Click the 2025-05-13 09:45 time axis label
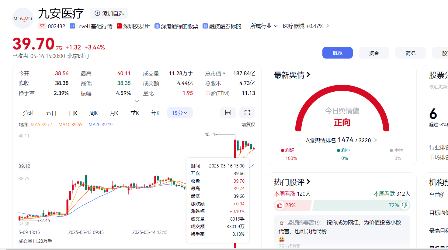448x250 pixels. [x=86, y=232]
